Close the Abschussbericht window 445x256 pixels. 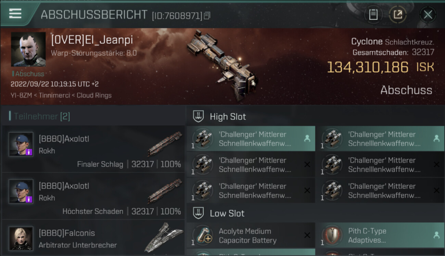[428, 14]
